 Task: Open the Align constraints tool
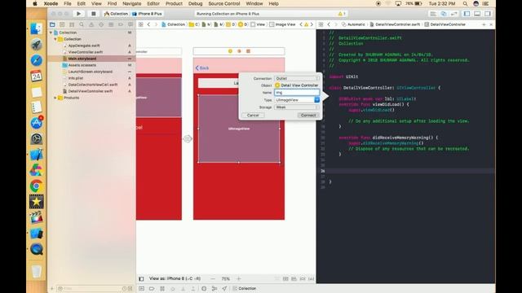pyautogui.click(x=294, y=278)
